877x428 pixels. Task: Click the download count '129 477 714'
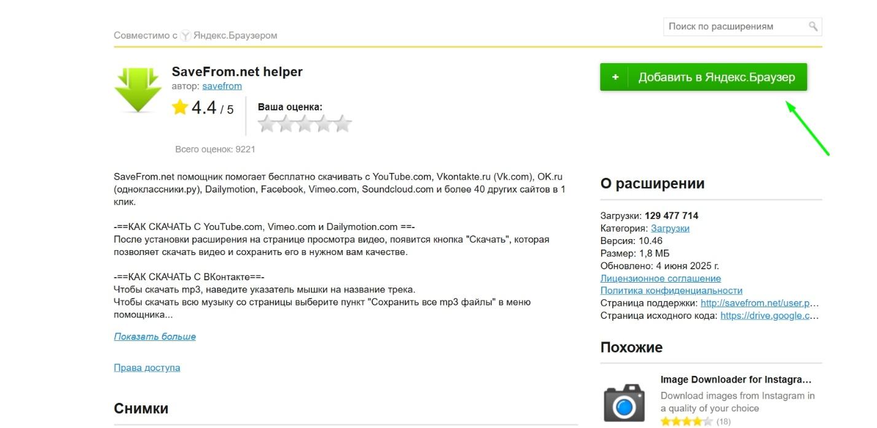point(671,216)
